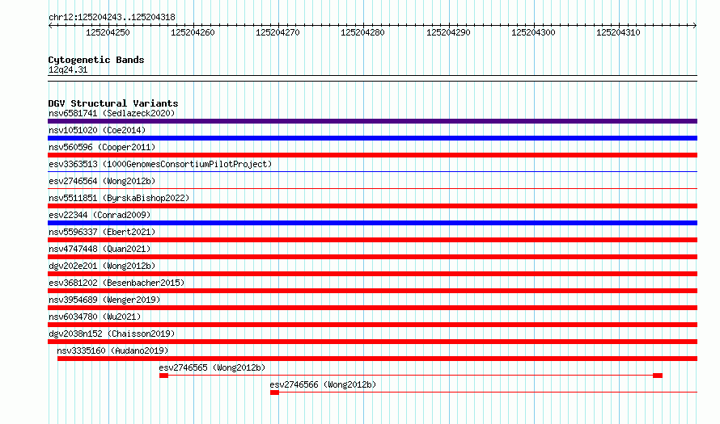Select the 12q24.31 band label
Image resolution: width=720 pixels, height=424 pixels.
pos(68,69)
